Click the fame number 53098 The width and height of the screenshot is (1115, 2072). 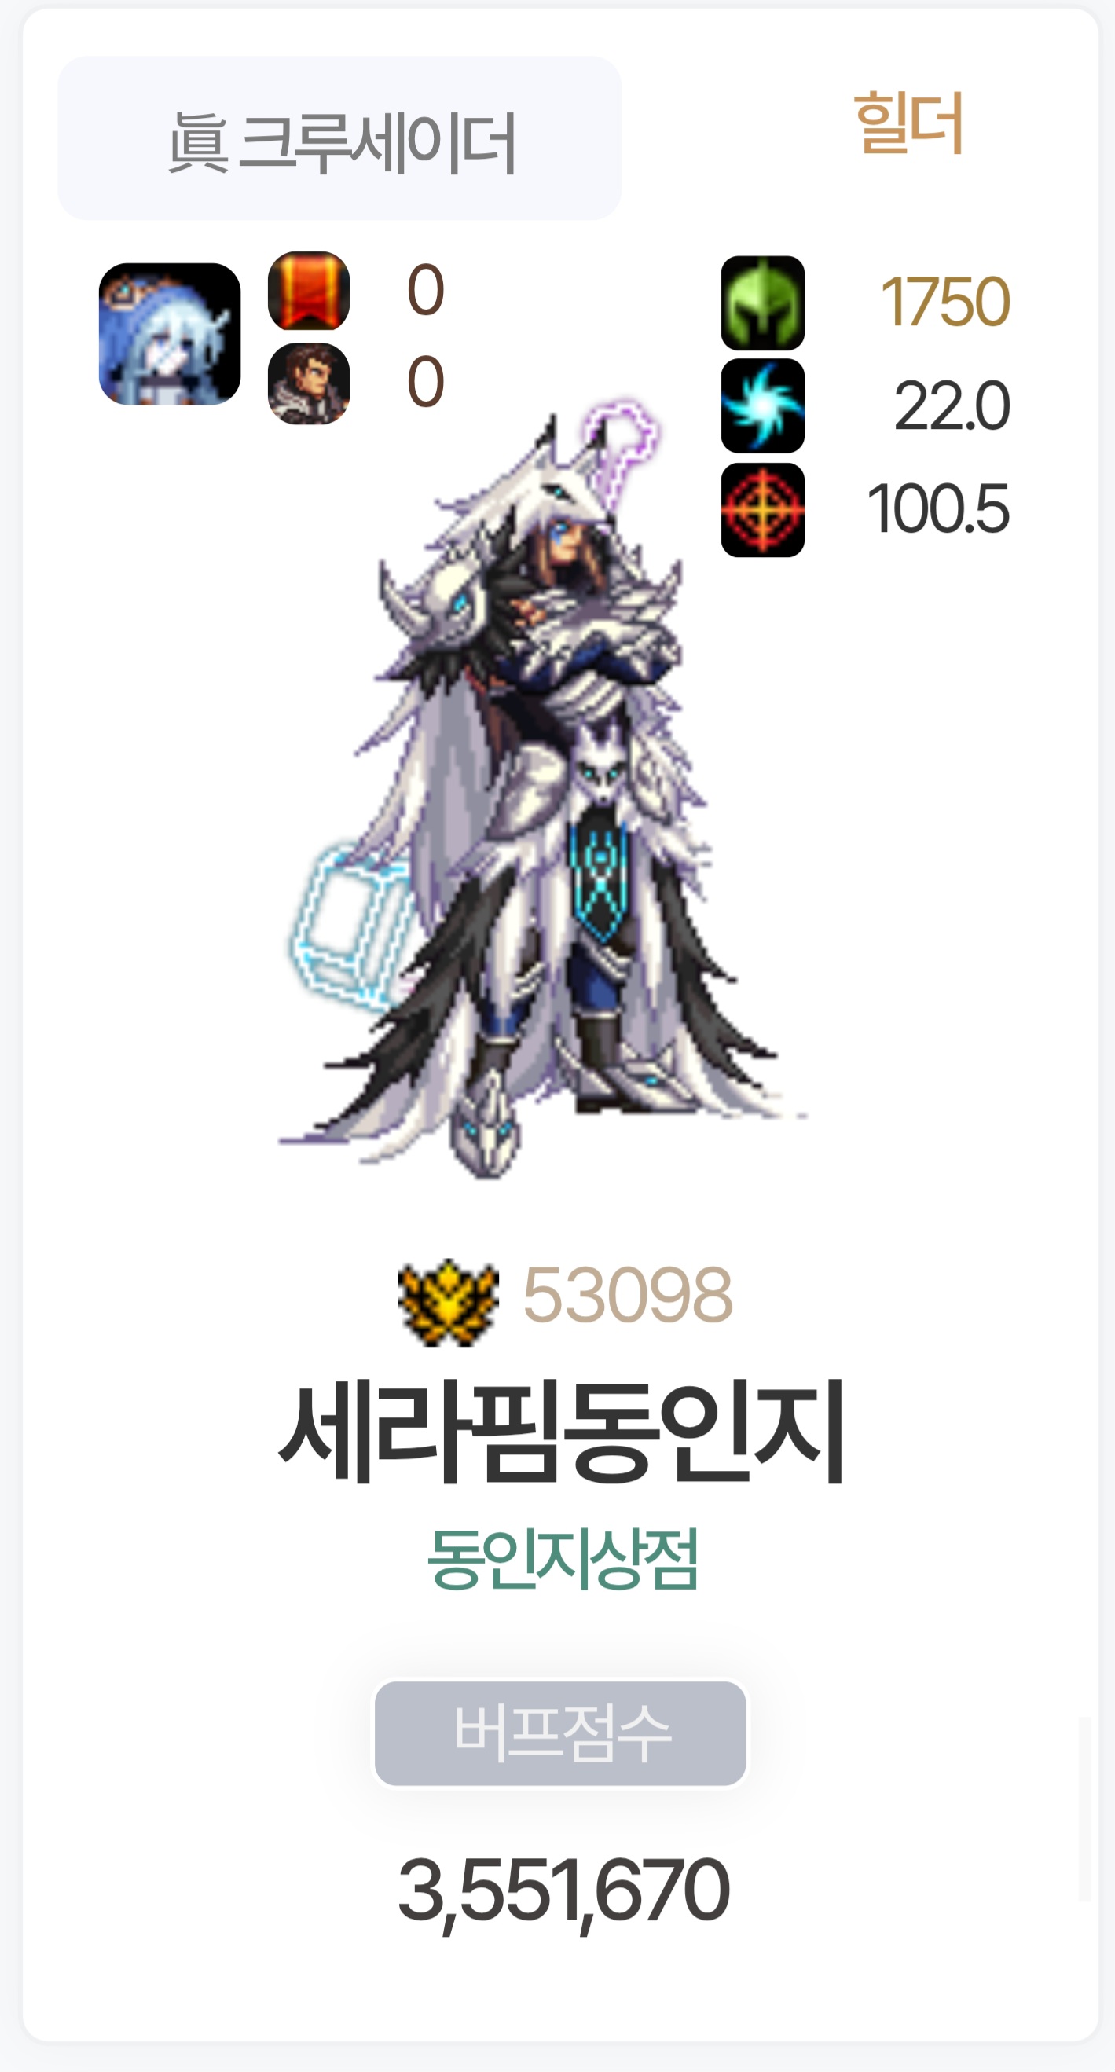(628, 1294)
